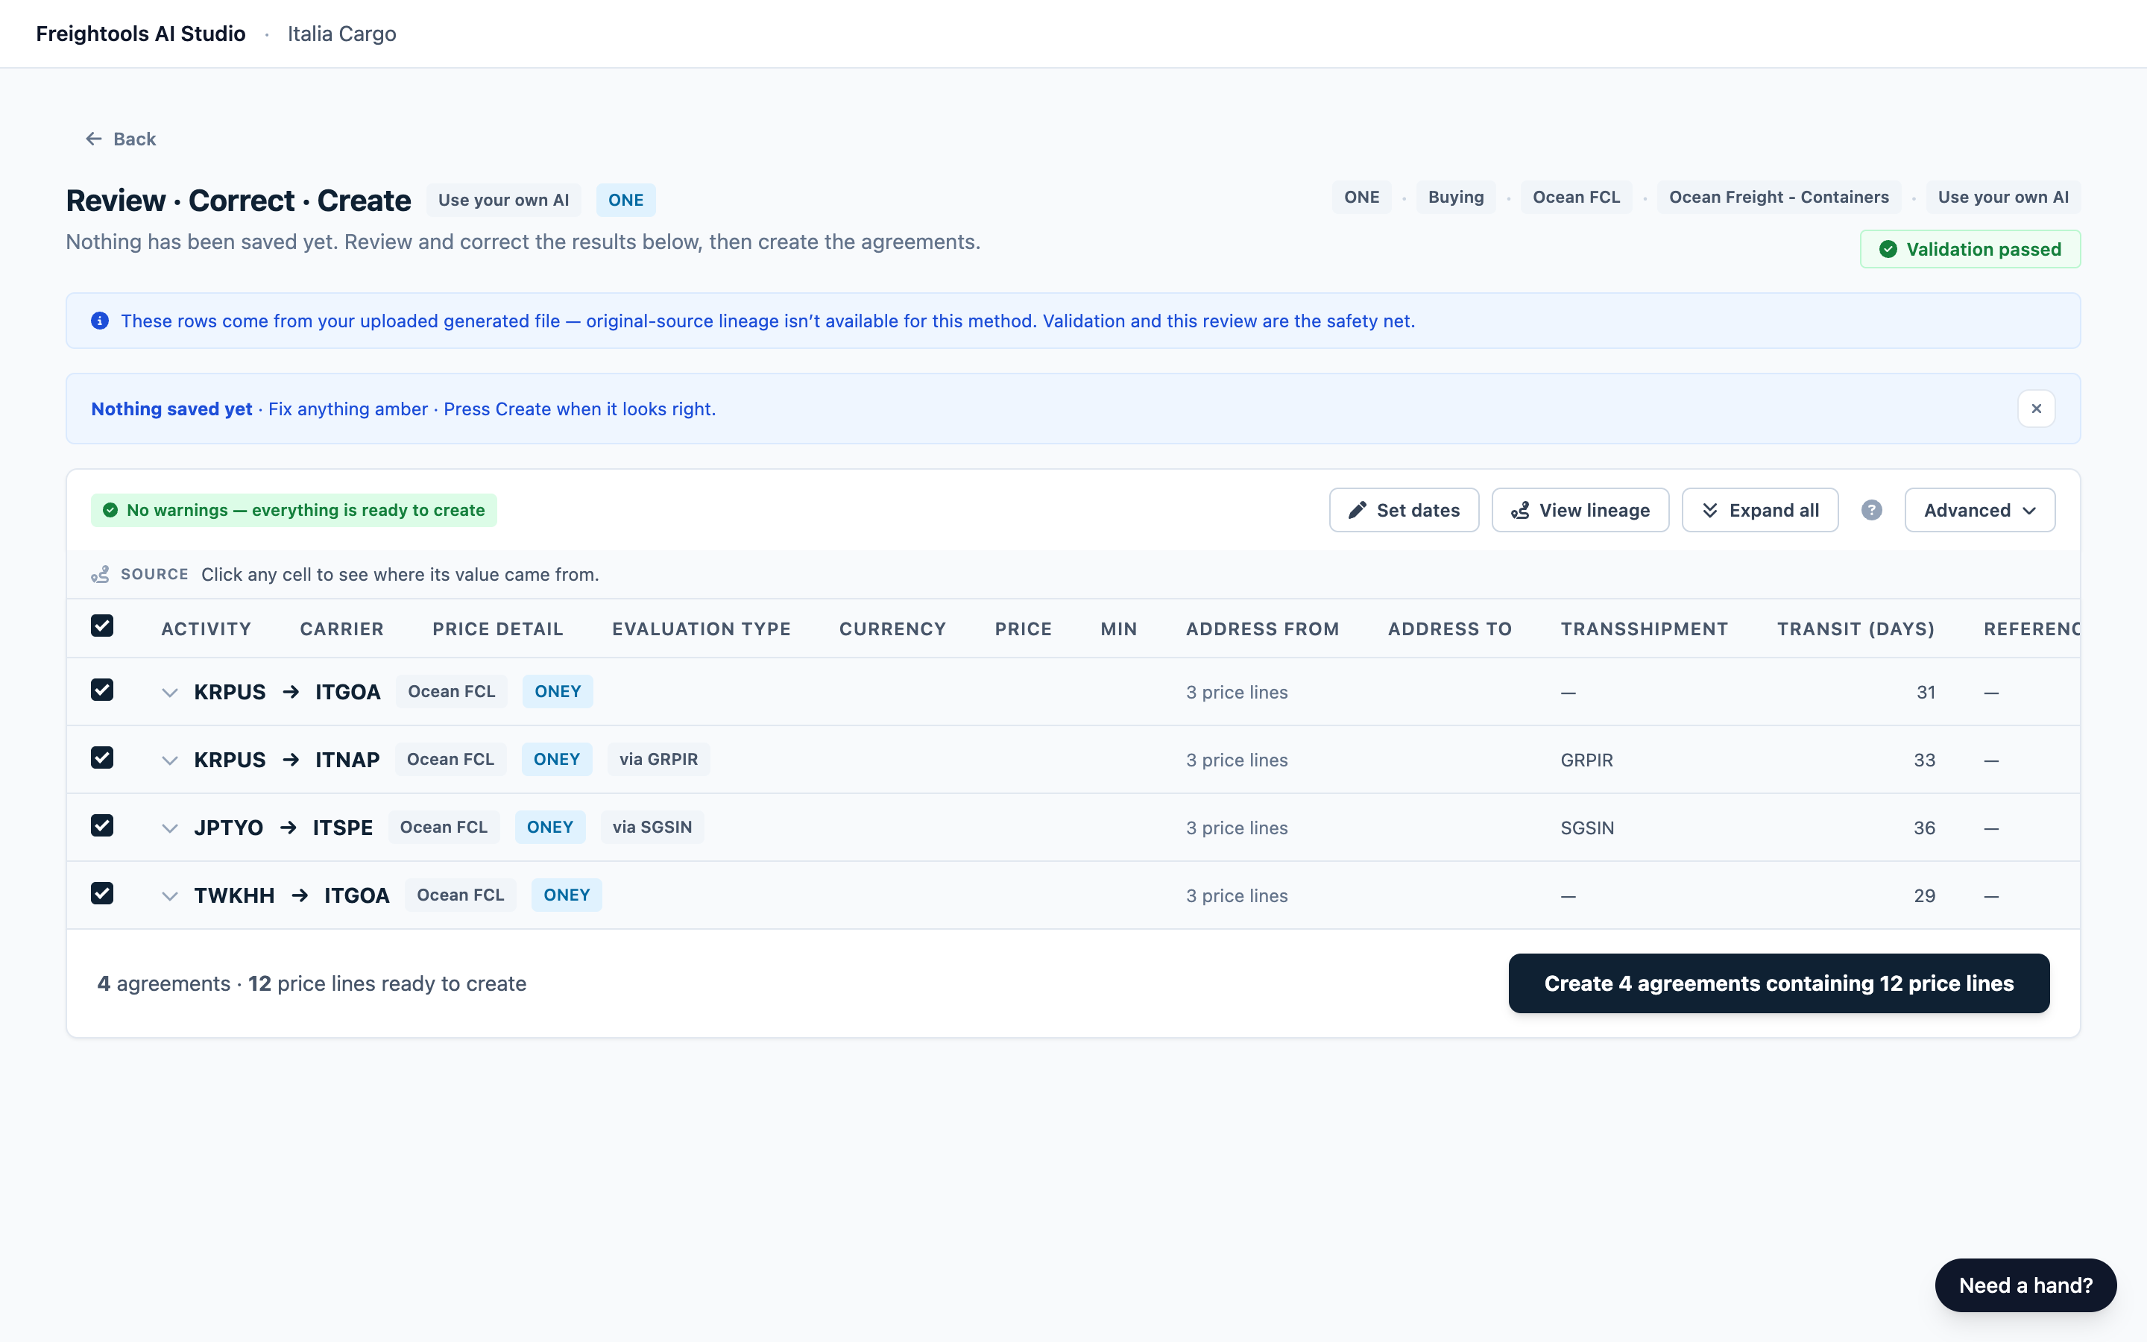Click the TRANSSHIPMENT column header

[1644, 629]
